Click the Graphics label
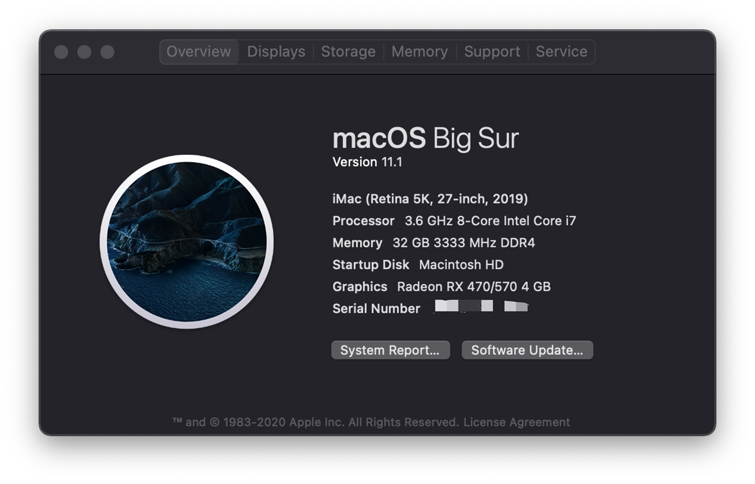The height and width of the screenshot is (484, 755). pos(360,287)
